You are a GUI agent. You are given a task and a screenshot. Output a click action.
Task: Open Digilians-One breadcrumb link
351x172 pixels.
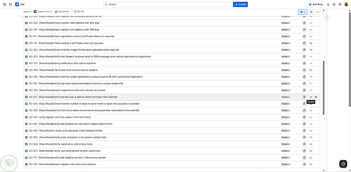click(43, 12)
